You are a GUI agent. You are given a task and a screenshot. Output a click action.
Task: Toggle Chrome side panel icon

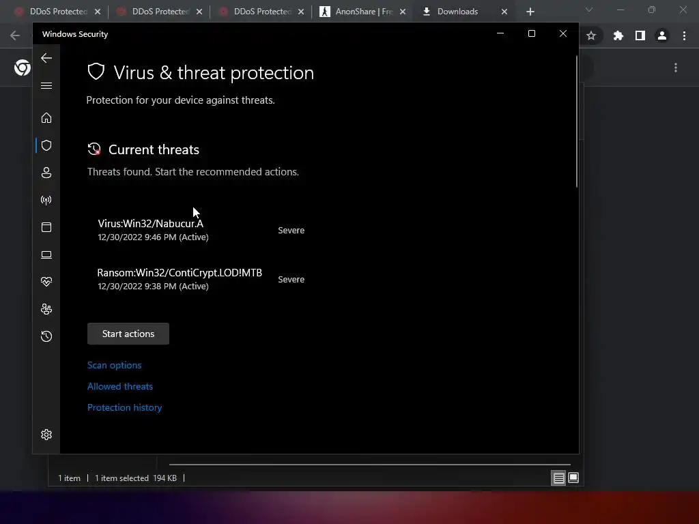[x=640, y=35]
